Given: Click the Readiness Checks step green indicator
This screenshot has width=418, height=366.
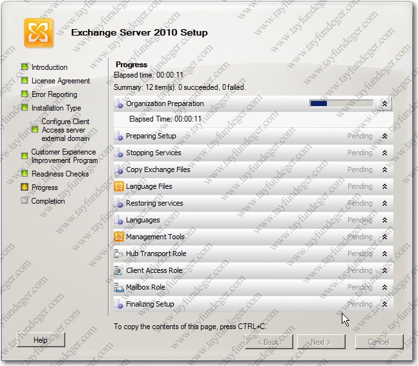Looking at the screenshot, I should [x=25, y=173].
